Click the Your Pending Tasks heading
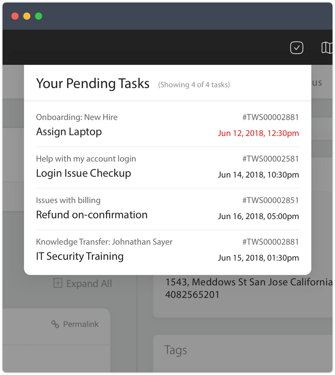Image resolution: width=335 pixels, height=375 pixels. [93, 83]
